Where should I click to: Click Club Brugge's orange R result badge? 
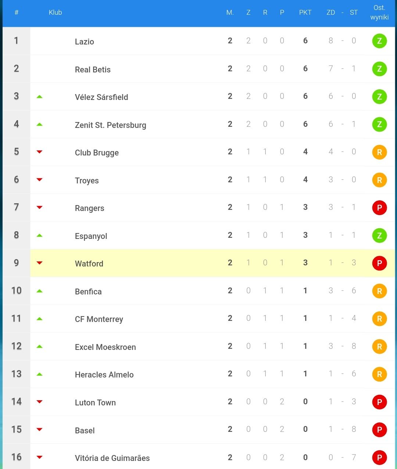coord(379,152)
